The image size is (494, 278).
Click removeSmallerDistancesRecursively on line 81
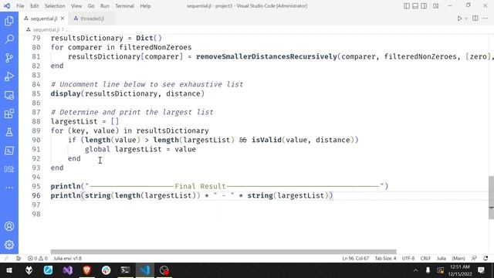point(266,56)
